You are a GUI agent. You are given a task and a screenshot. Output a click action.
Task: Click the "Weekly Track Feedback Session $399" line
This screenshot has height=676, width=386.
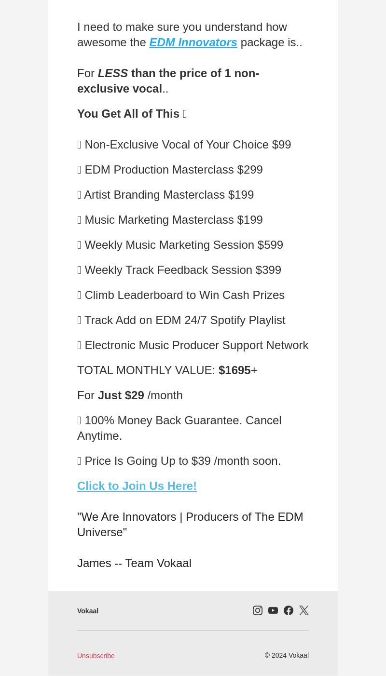(179, 270)
